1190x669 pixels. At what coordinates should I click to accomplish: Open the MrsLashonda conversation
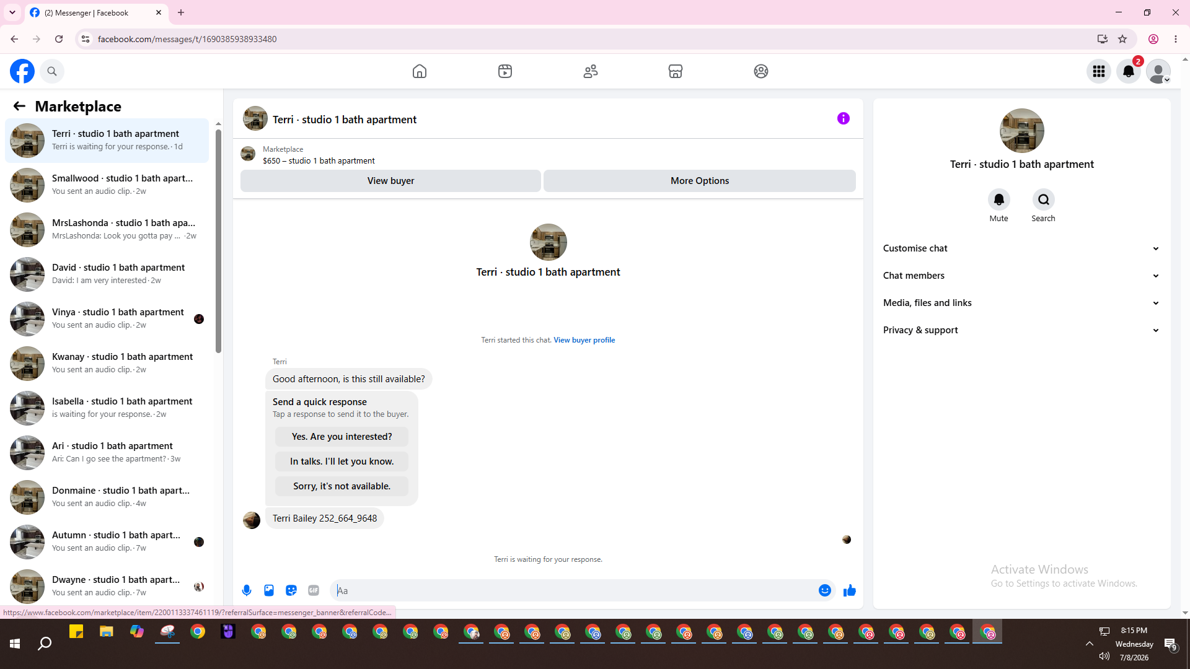point(107,230)
